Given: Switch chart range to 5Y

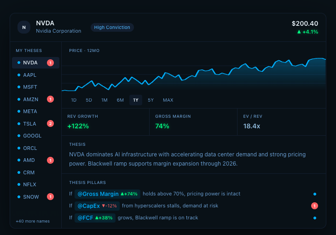Looking at the screenshot, I should pyautogui.click(x=151, y=100).
